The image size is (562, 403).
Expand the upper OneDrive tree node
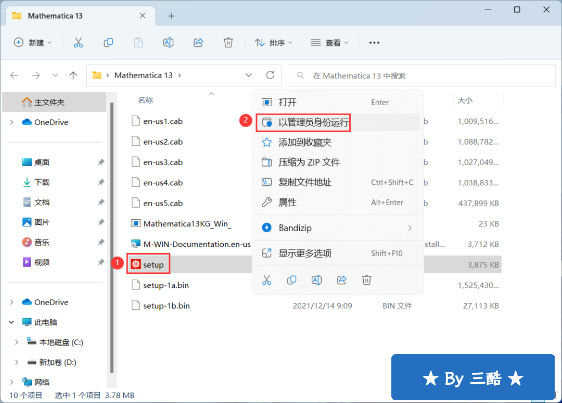point(12,122)
